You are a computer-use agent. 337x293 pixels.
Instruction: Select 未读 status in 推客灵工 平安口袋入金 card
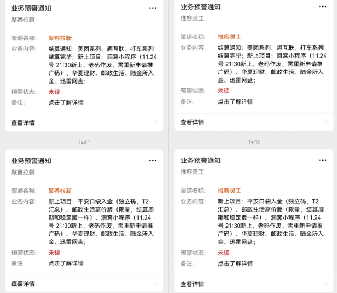click(224, 253)
